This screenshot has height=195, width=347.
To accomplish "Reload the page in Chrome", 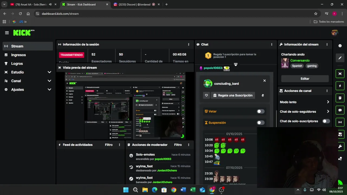I will [20, 14].
